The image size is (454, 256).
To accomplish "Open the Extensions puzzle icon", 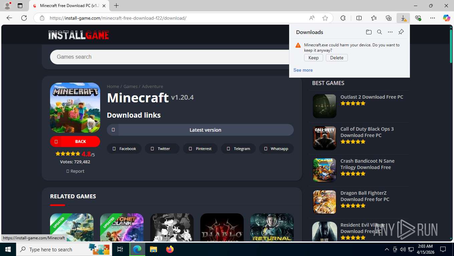I will pos(343,18).
